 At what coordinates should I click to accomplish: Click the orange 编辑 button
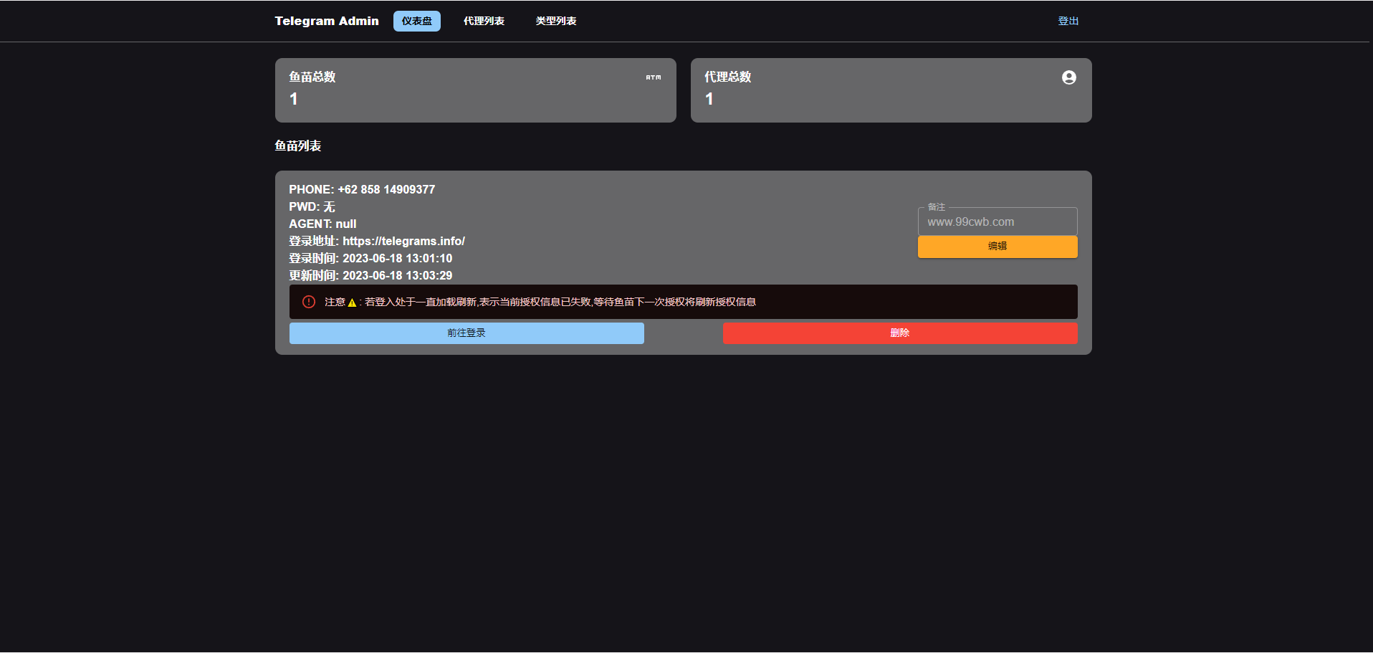(998, 246)
